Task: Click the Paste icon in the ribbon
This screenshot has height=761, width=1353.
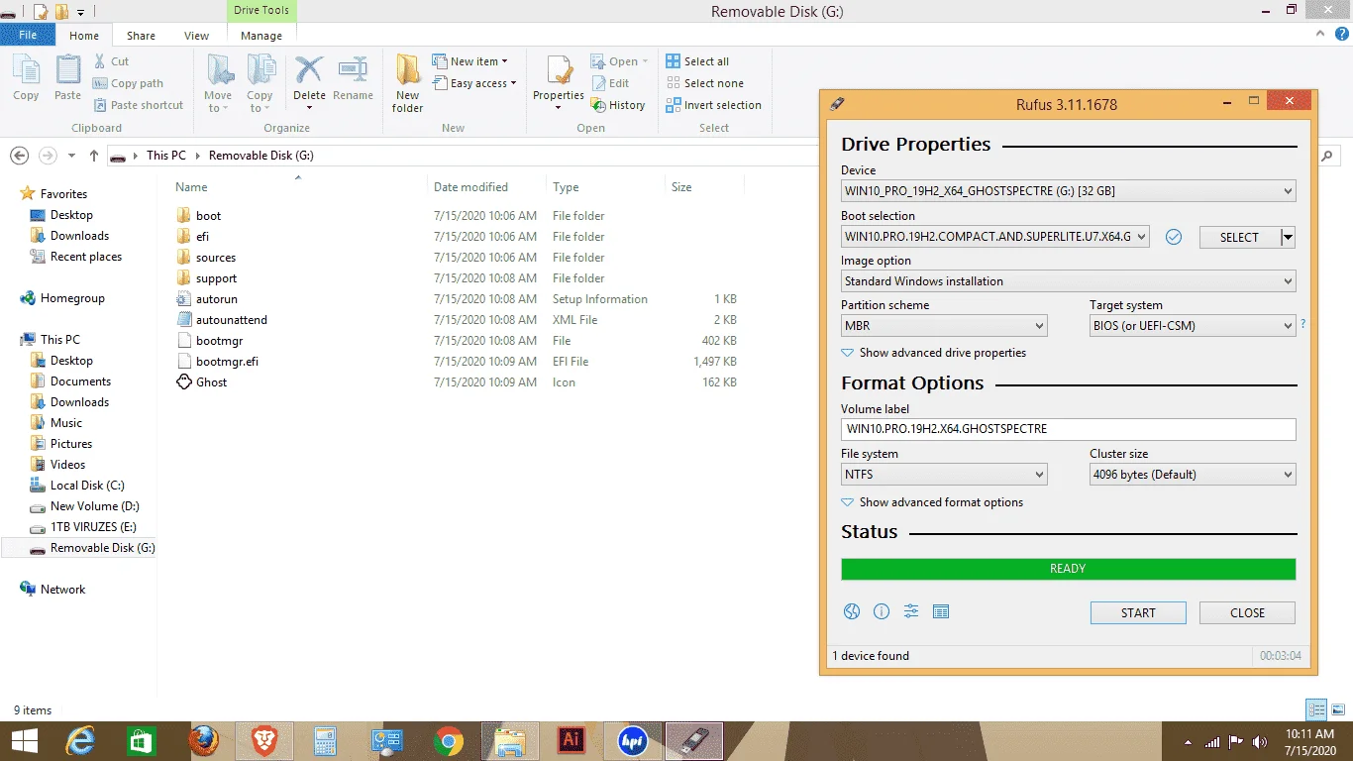Action: coord(67,78)
